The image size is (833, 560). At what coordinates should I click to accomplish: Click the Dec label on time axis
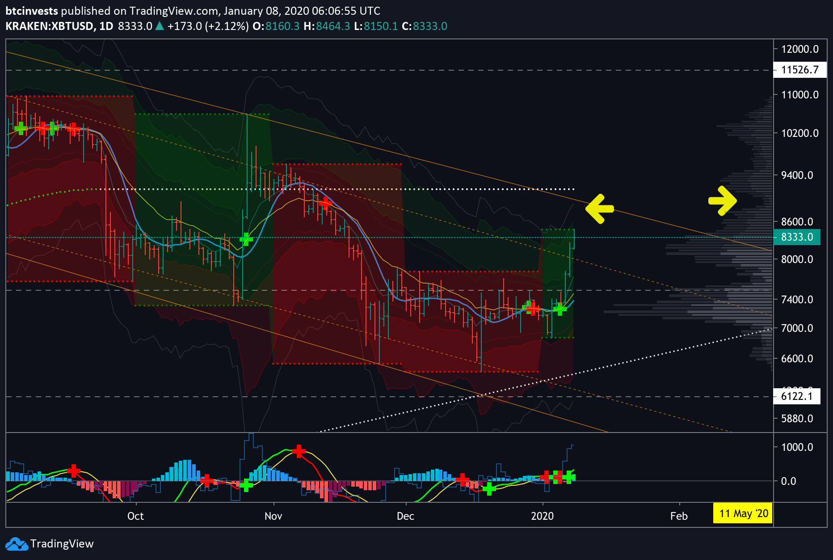[405, 516]
